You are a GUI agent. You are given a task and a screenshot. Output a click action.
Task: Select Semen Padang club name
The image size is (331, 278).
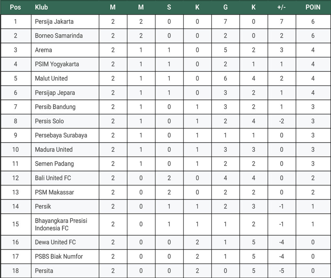point(54,164)
